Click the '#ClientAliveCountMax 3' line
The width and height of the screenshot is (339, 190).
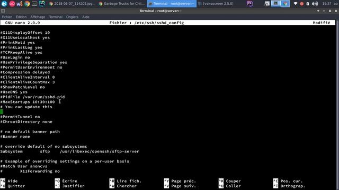coord(28,82)
